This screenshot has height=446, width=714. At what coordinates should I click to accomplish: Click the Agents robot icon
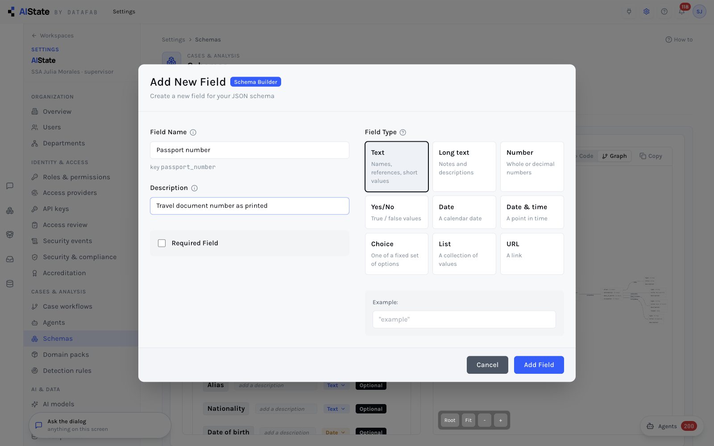coord(650,426)
